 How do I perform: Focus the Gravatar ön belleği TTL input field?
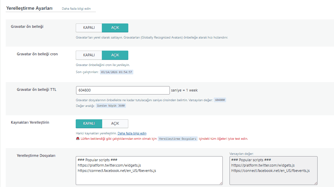click(x=123, y=90)
